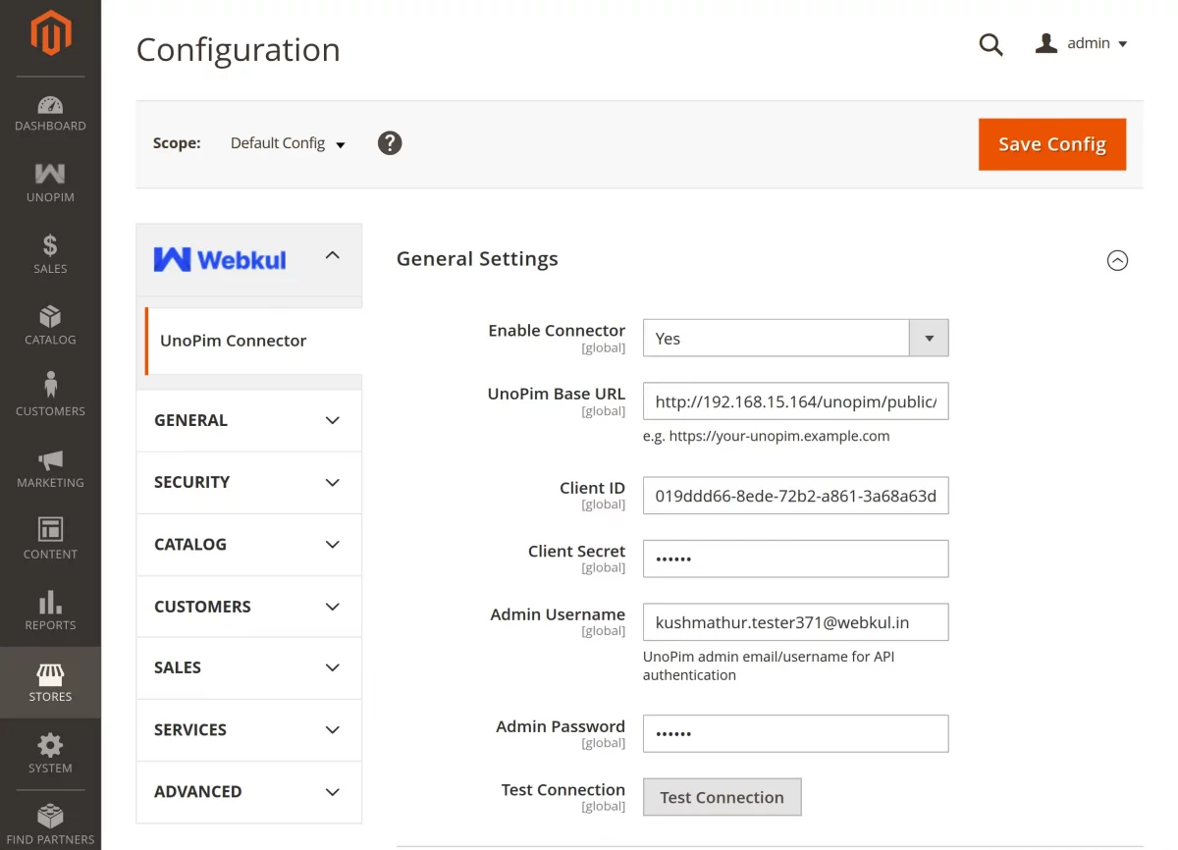Click the General Settings heading text

(x=477, y=259)
